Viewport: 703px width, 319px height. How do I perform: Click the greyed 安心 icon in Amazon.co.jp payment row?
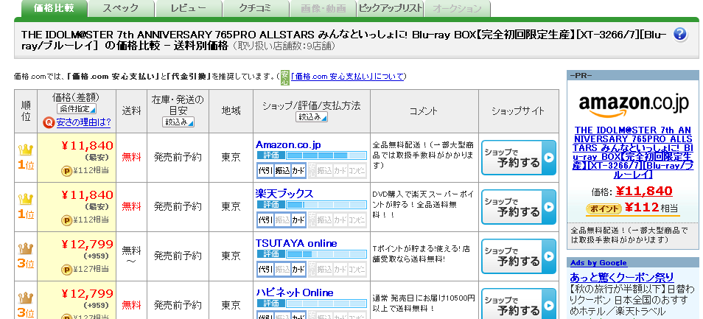312,170
